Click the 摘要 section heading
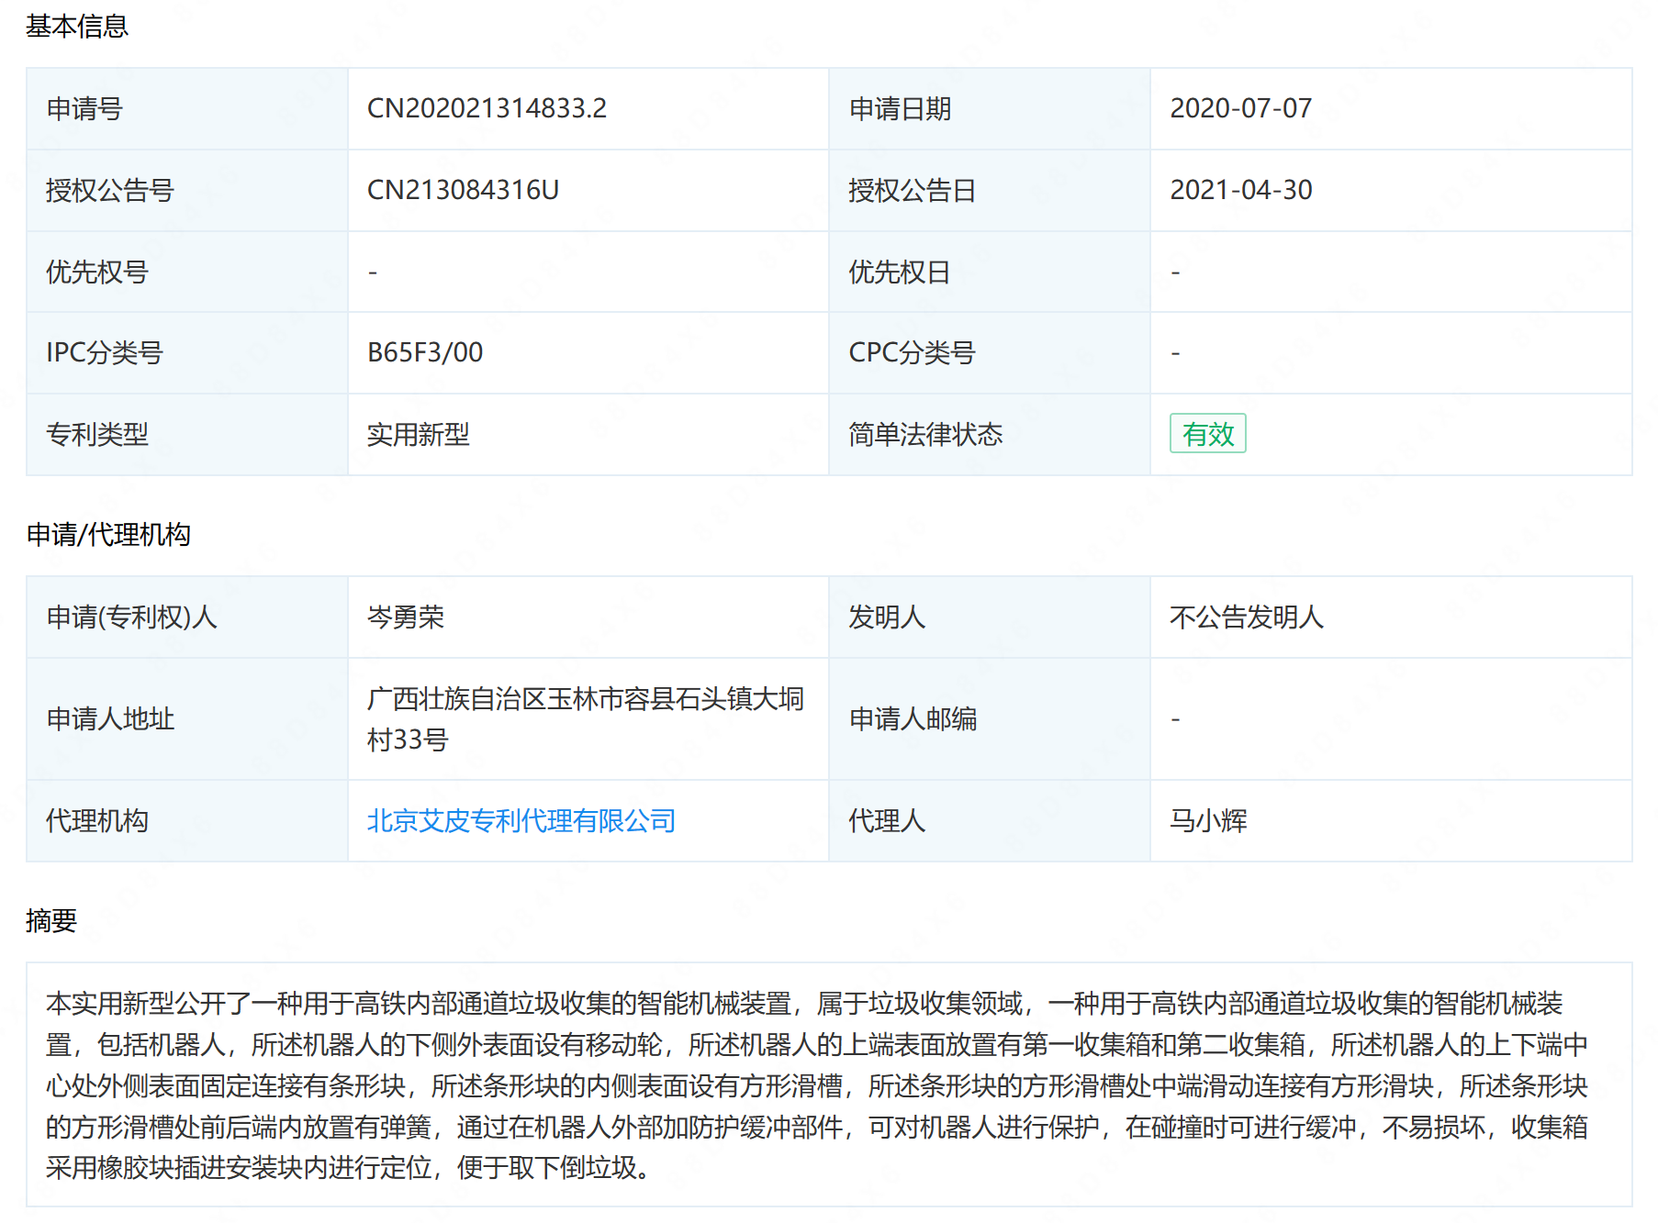 tap(51, 920)
